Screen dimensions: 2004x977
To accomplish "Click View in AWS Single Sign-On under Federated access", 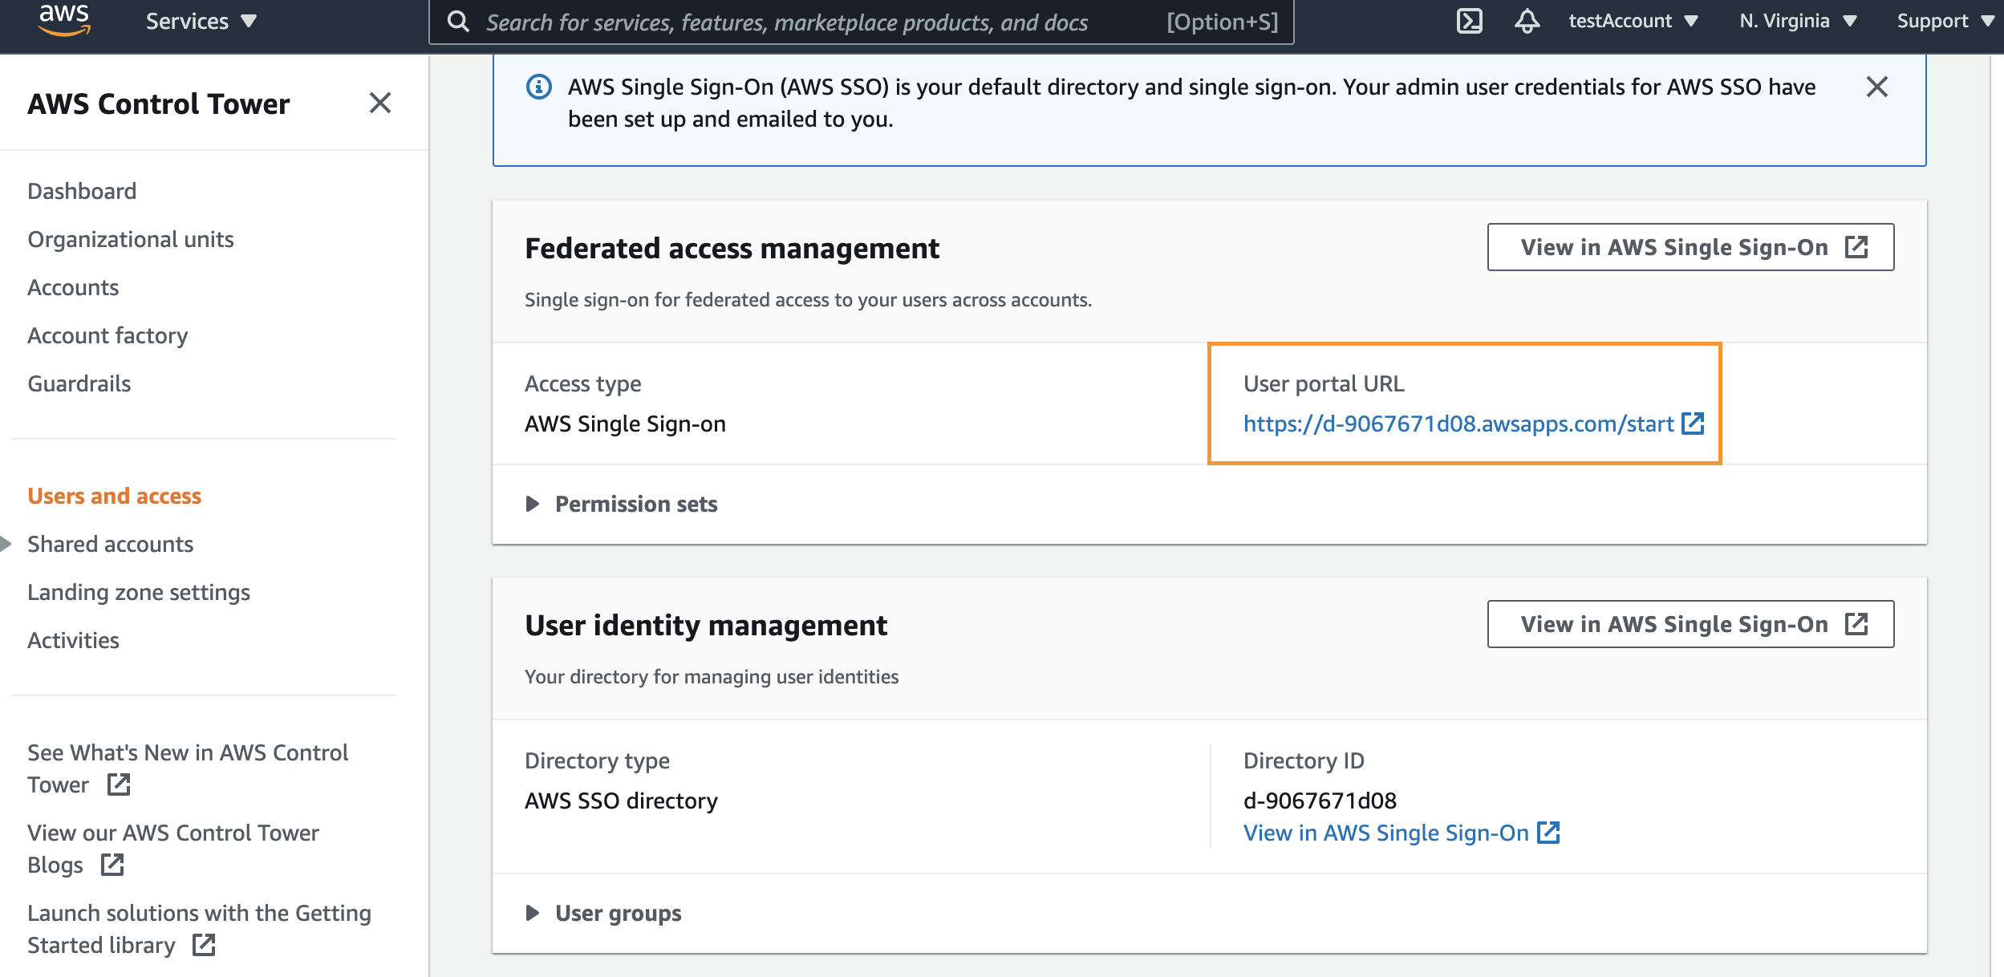I will coord(1690,247).
